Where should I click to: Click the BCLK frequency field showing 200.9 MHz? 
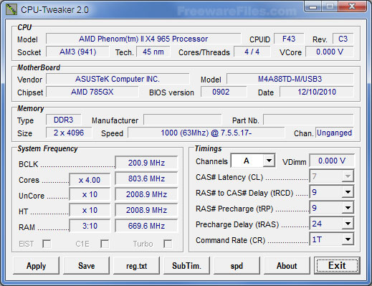(146, 163)
